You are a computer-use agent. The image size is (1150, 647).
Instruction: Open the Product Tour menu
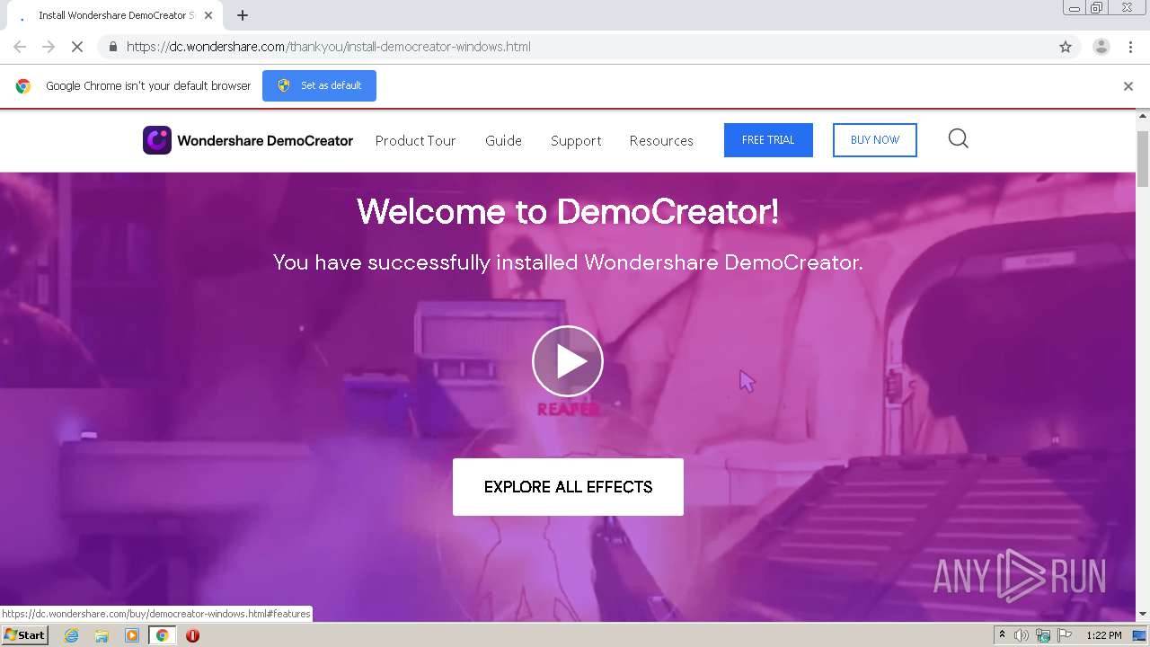pyautogui.click(x=415, y=140)
